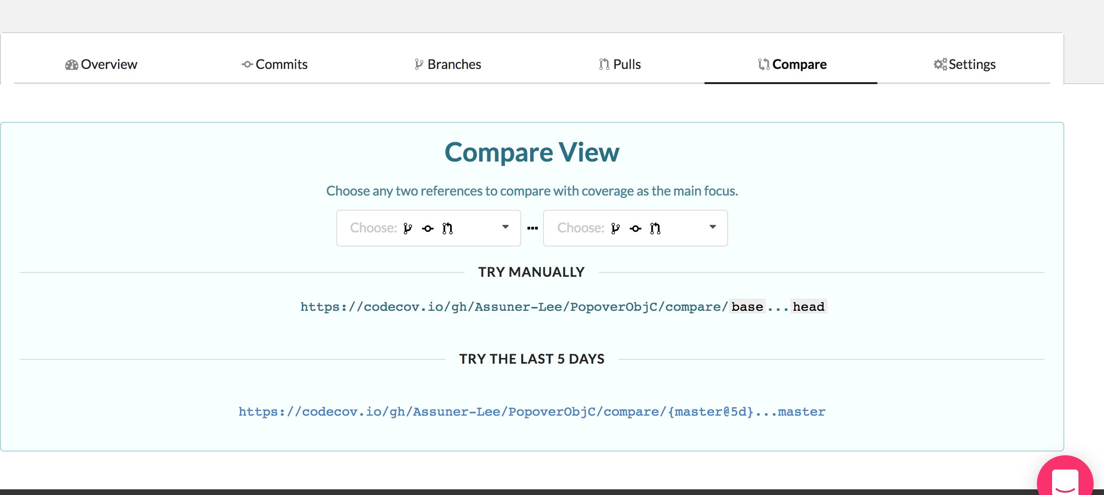Click the Compare tab compare icon
Screen dimensions: 1104x495
point(764,64)
